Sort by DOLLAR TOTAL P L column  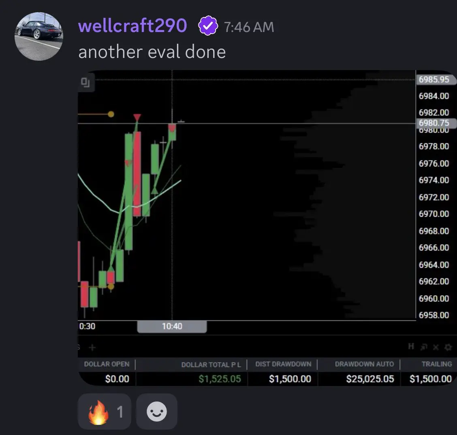tap(211, 365)
